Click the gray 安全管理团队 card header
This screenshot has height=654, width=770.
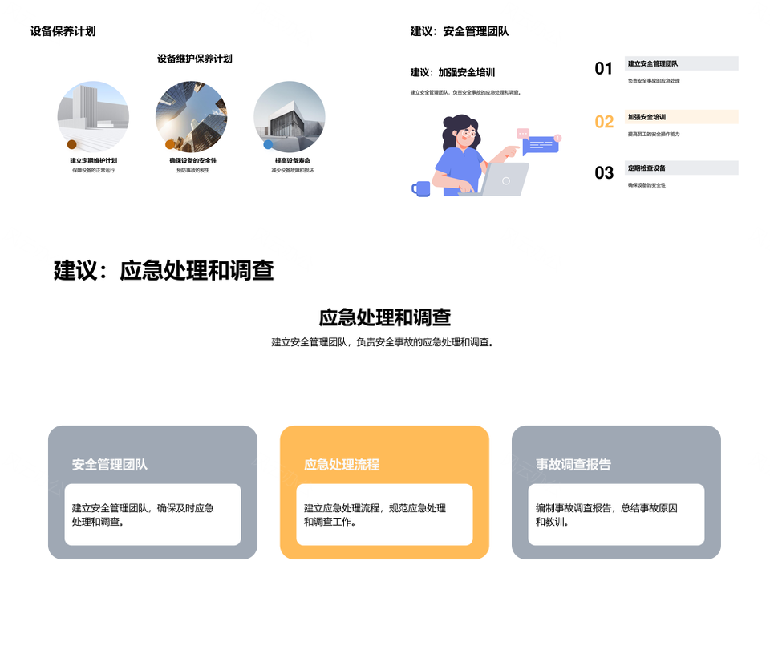110,464
